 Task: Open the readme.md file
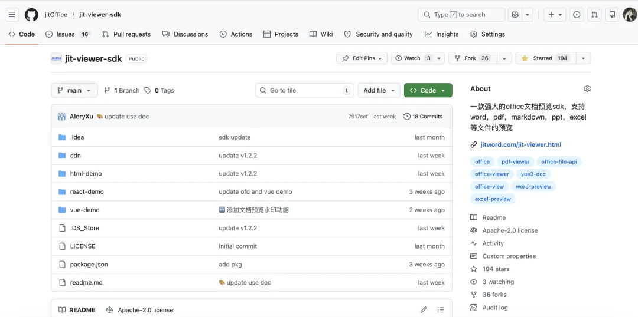pos(86,282)
